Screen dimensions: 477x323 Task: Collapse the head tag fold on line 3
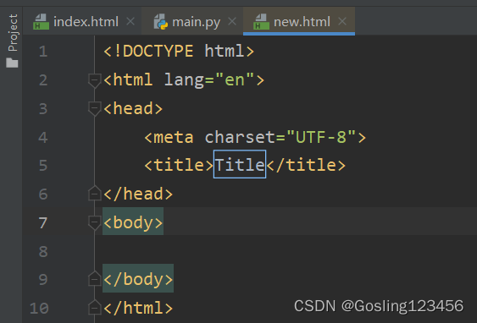[x=95, y=108]
